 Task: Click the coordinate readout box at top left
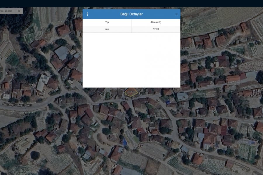8,11
